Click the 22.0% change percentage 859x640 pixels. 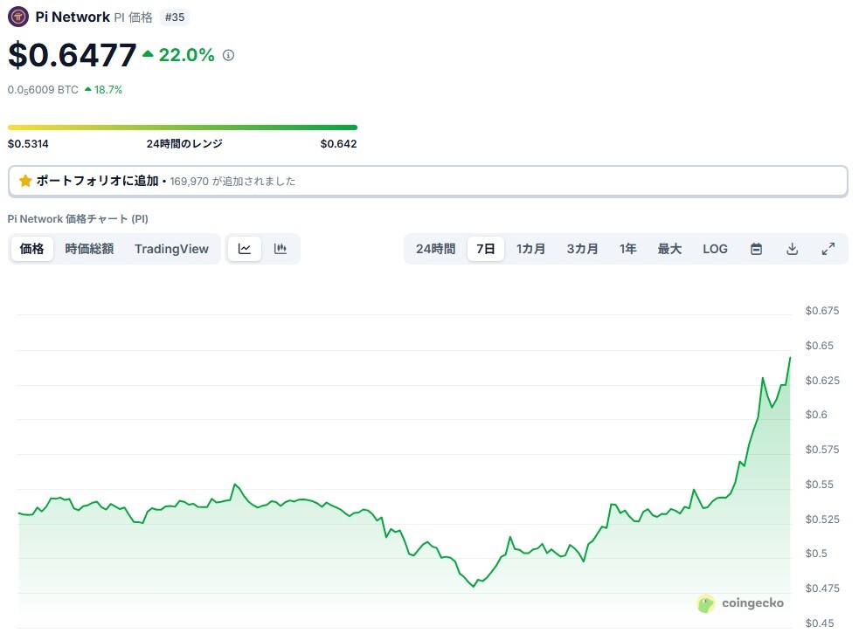(x=186, y=55)
